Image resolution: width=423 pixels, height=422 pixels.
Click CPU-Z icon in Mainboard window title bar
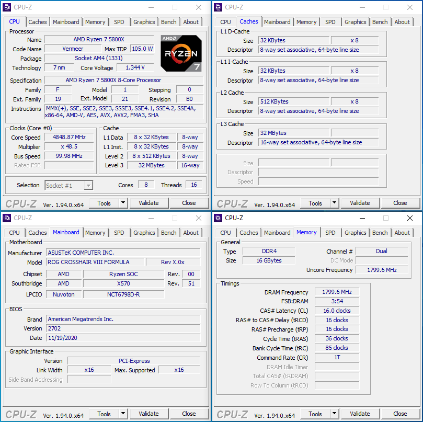click(7, 218)
